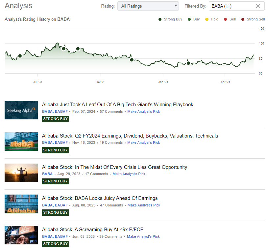The image size is (268, 248).
Task: Click the Buy legend dot
Action: (189, 19)
